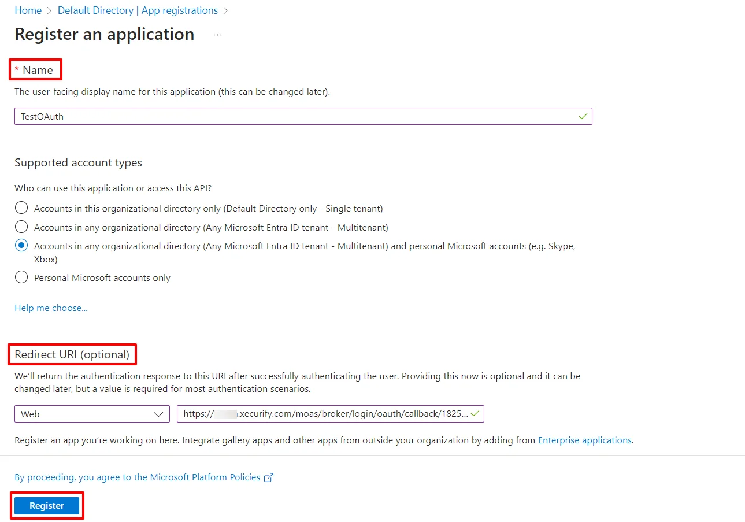Open the Web platform dropdown
Image resolution: width=745 pixels, height=522 pixels.
point(92,413)
